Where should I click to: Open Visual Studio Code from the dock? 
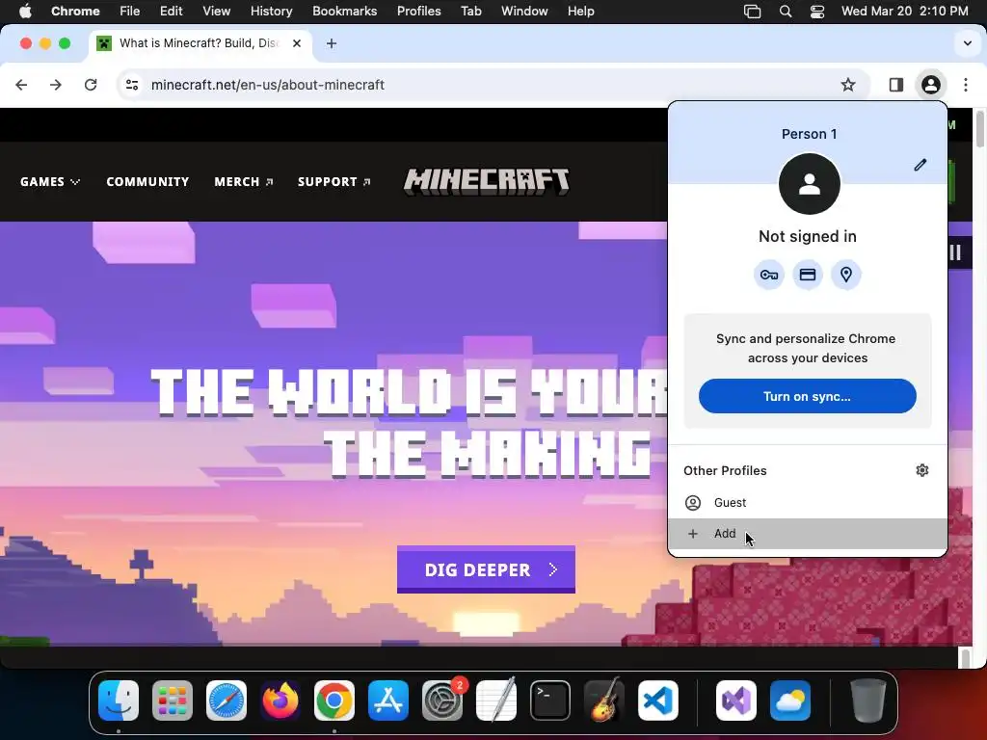[x=657, y=700]
